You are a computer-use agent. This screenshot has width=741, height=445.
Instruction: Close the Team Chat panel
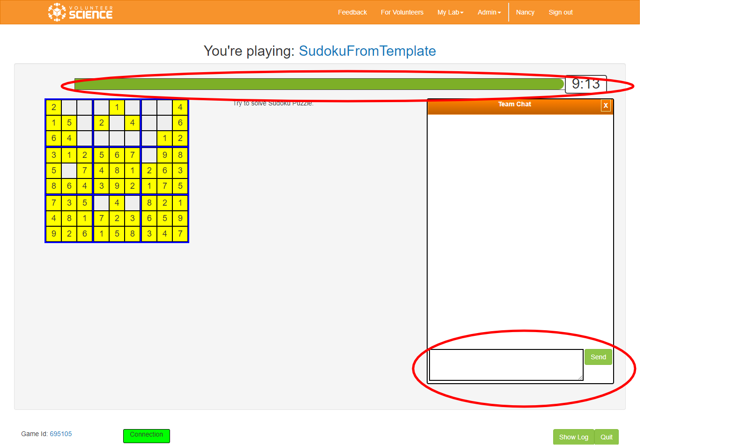[606, 105]
